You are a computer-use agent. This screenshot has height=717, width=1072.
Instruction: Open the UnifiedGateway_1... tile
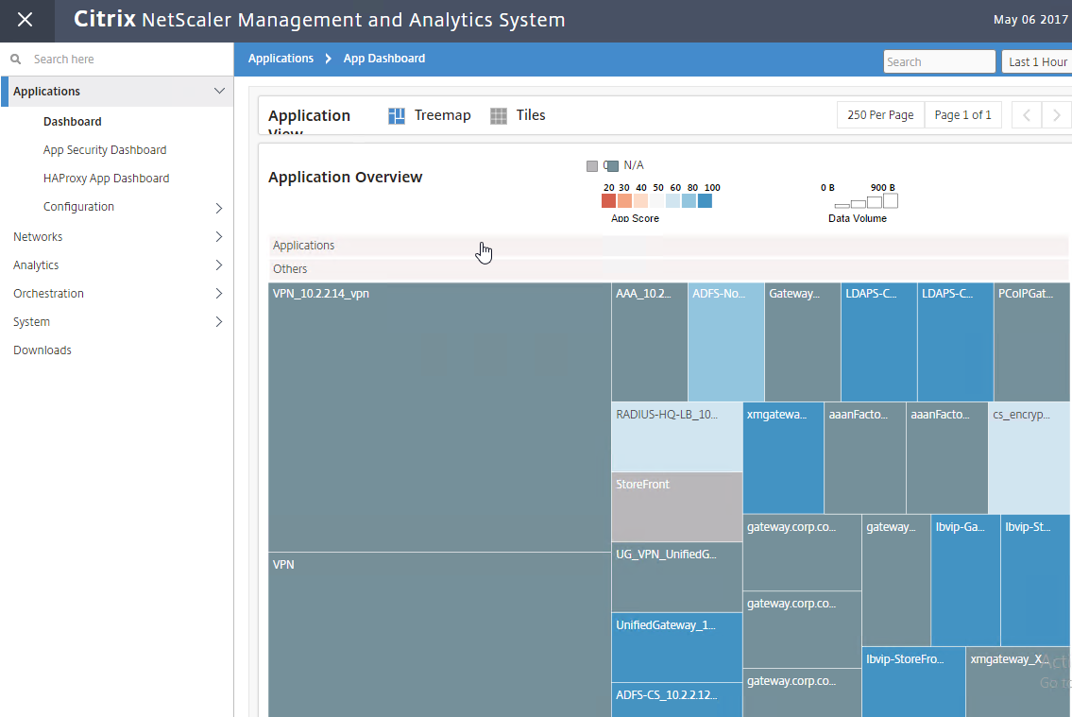677,647
